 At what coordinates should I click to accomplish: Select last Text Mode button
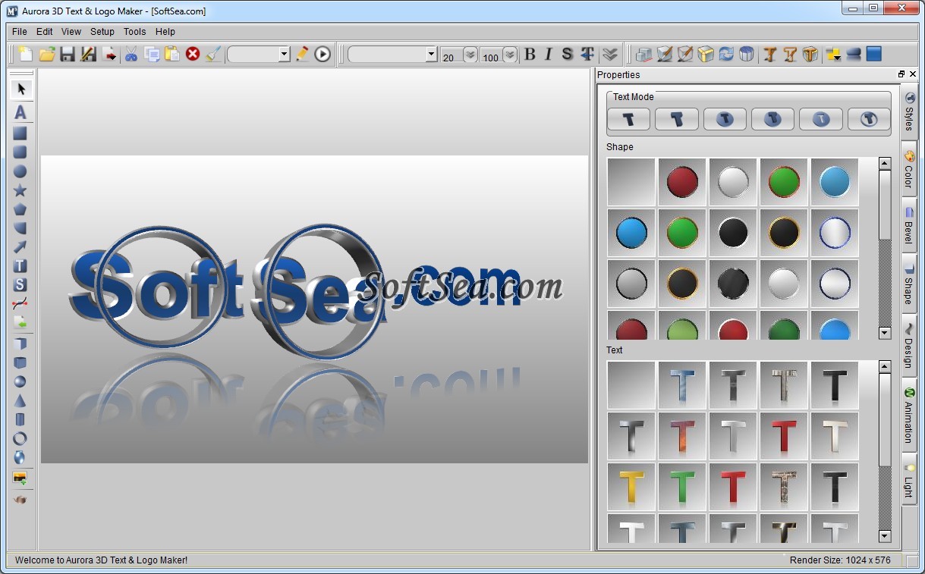[x=869, y=119]
